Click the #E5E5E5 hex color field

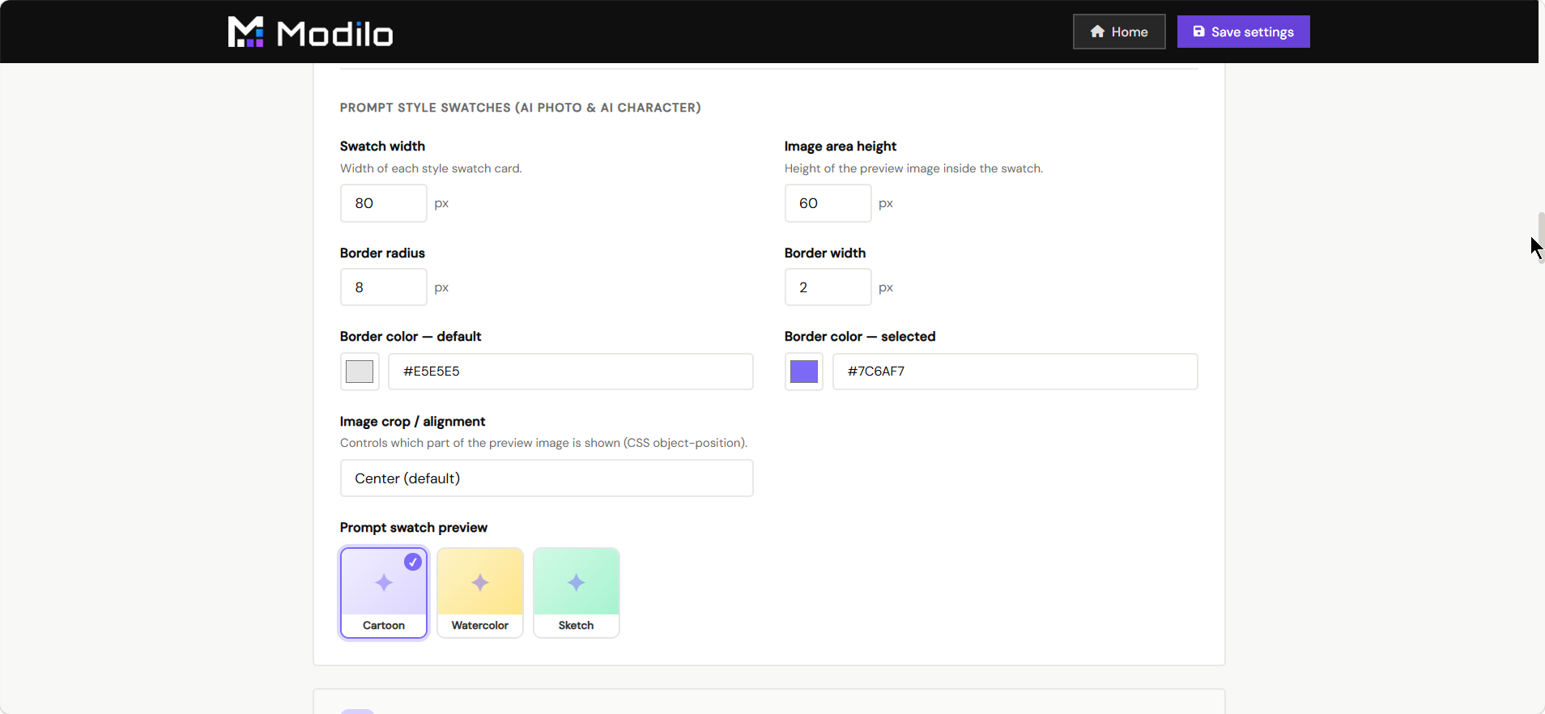pyautogui.click(x=571, y=372)
